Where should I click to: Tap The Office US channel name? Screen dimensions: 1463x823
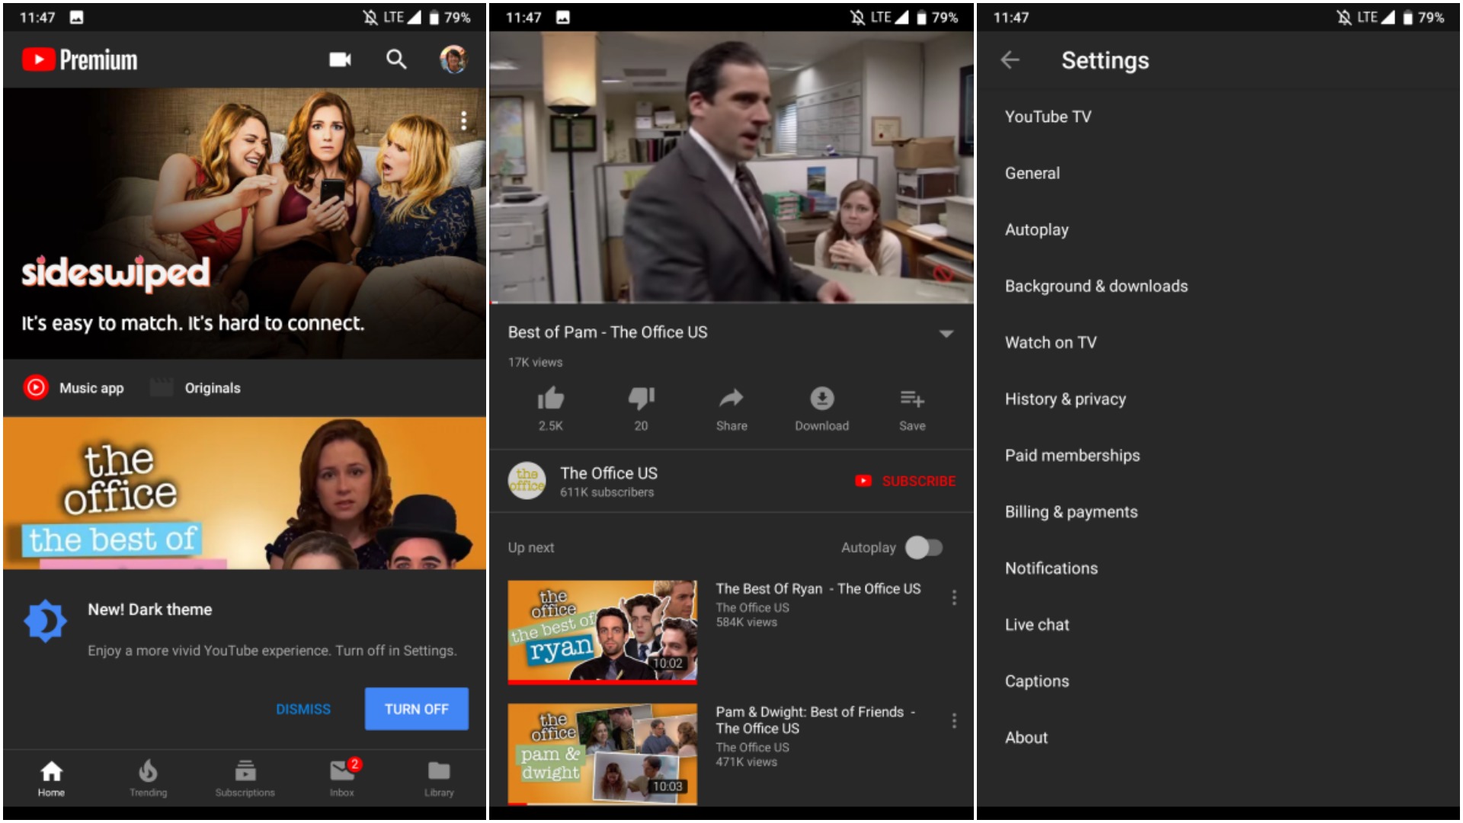[609, 473]
